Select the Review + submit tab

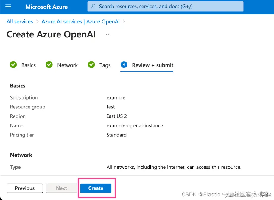pos(152,65)
